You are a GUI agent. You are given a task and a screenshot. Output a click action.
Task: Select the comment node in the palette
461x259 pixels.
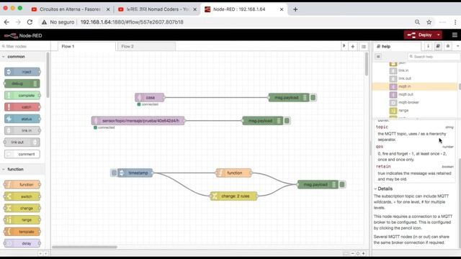(22, 154)
